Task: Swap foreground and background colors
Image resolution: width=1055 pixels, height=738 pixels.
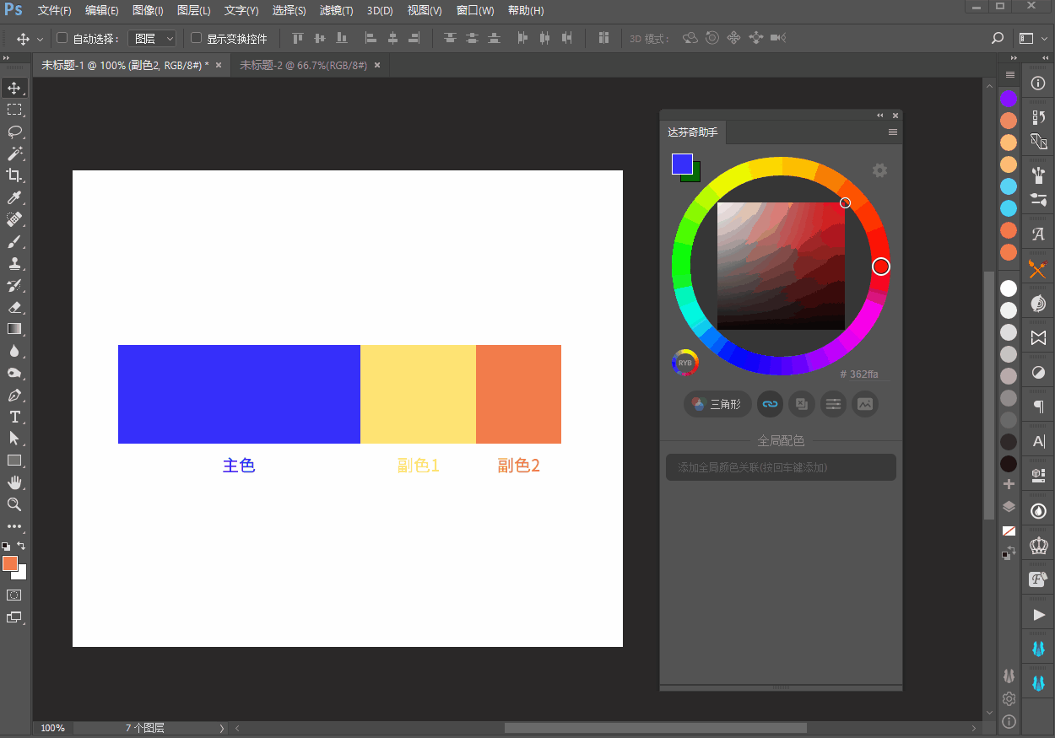Action: [x=21, y=547]
